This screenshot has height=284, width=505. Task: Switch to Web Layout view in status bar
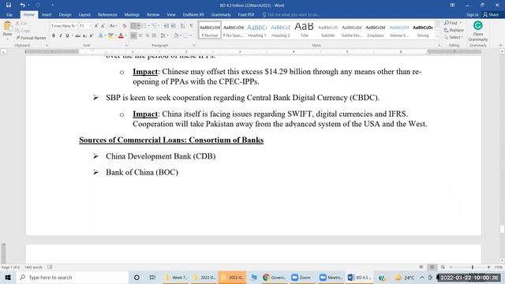[443, 267]
